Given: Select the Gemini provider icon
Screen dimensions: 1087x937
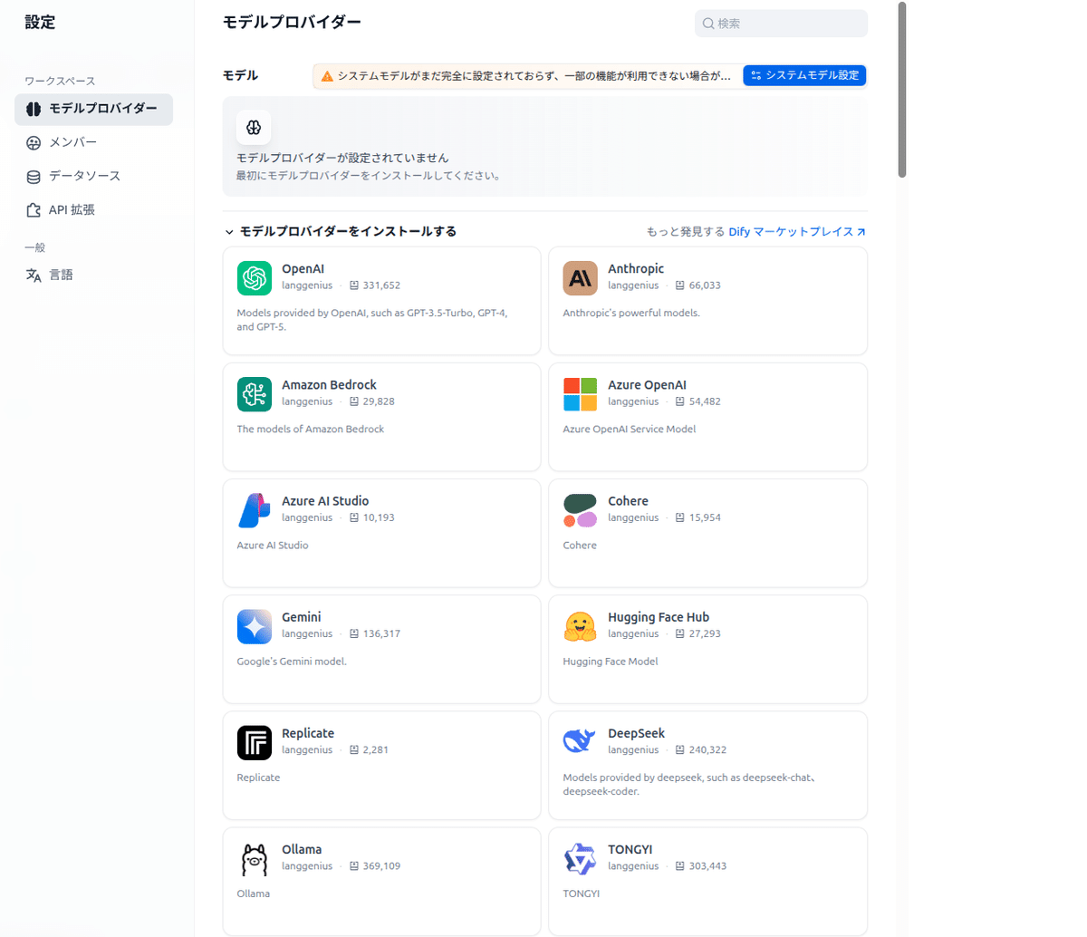Looking at the screenshot, I should (254, 626).
